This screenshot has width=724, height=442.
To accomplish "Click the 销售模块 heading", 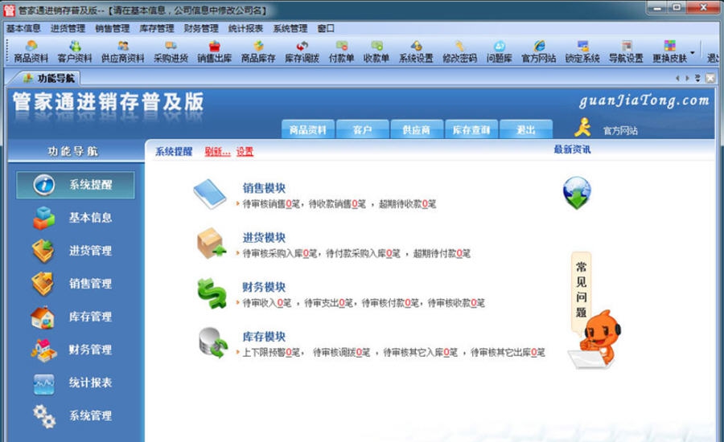I will pos(264,188).
